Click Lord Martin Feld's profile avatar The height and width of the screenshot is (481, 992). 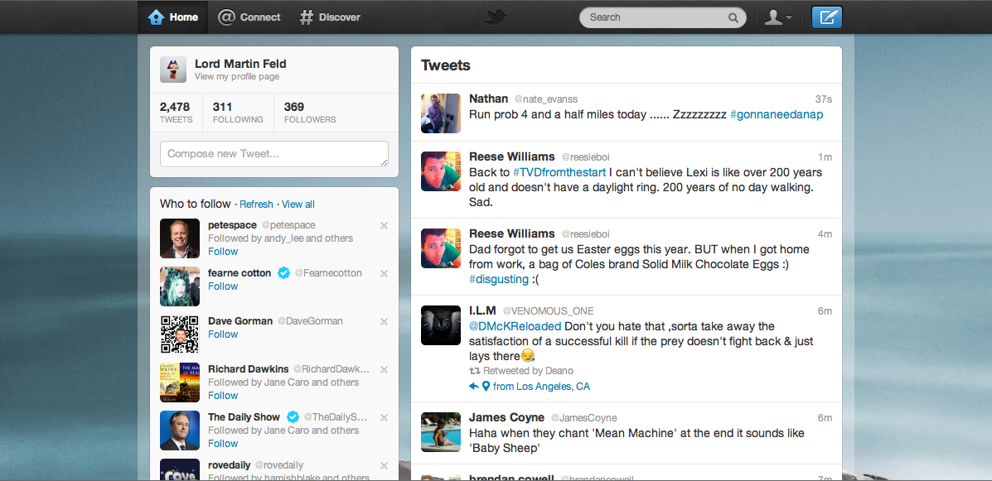coord(173,70)
